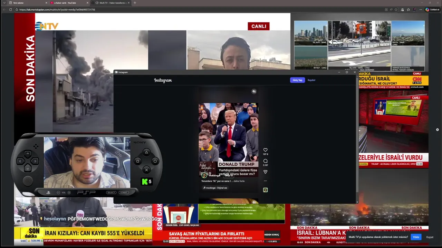Select the Multi TV Haber kanalları tab
442x248 pixels.
(x=110, y=3)
